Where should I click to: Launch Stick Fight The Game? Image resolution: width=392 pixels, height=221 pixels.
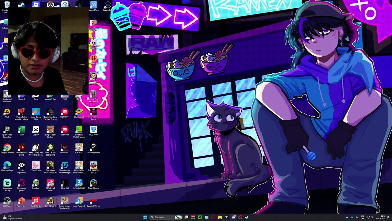click(x=93, y=114)
